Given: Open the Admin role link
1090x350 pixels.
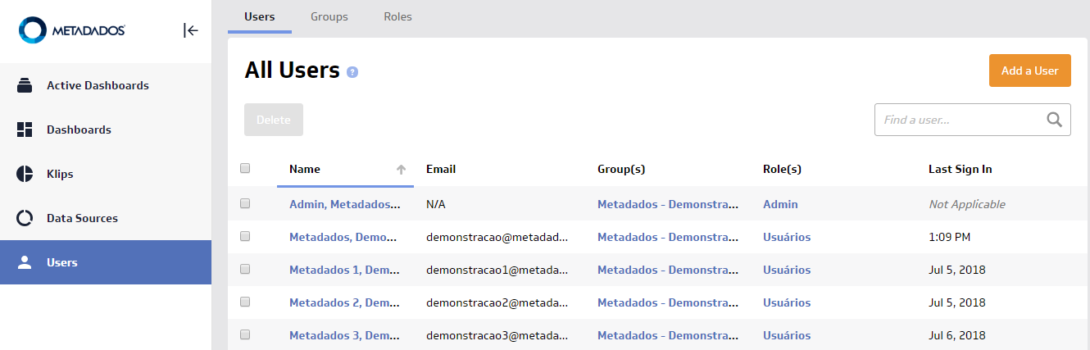Looking at the screenshot, I should click(780, 204).
